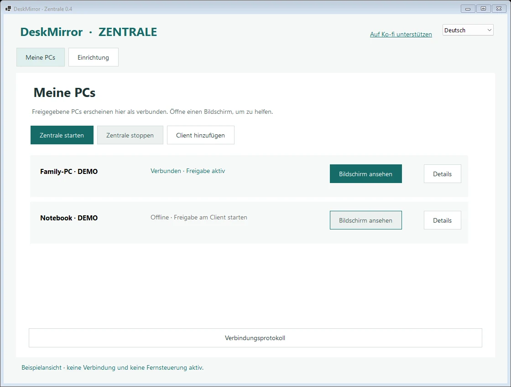Close the DeskMirror window

coord(499,9)
